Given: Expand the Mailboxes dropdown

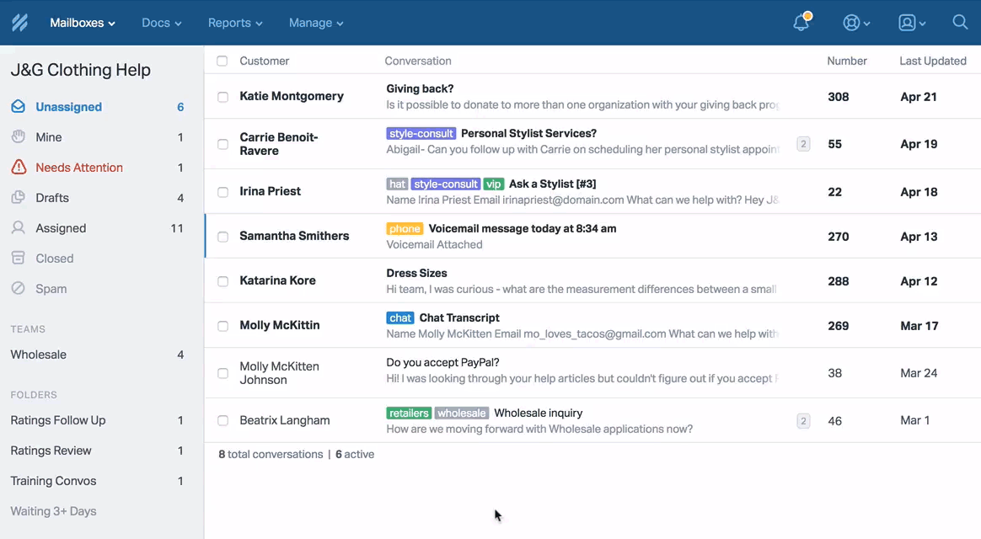Looking at the screenshot, I should [83, 23].
